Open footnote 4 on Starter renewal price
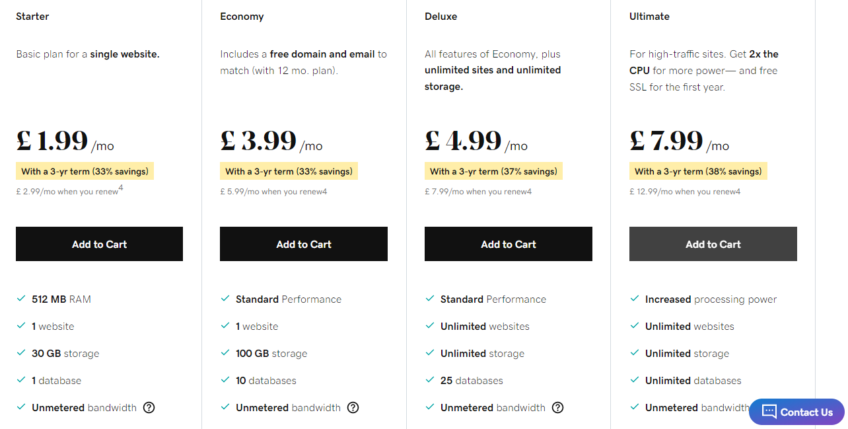 point(121,188)
